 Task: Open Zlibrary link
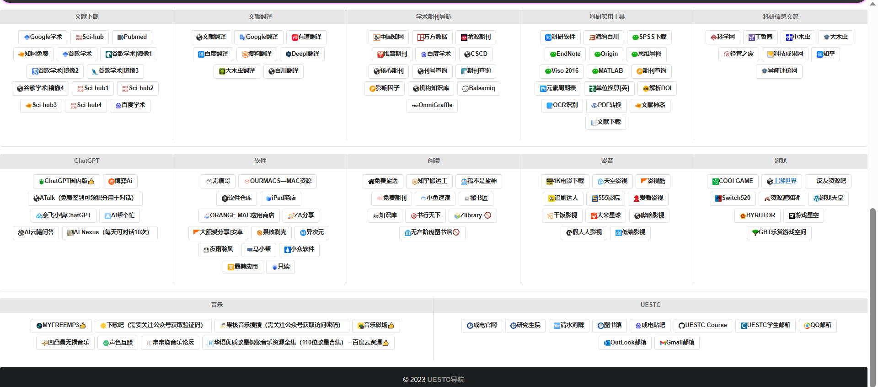pyautogui.click(x=472, y=215)
